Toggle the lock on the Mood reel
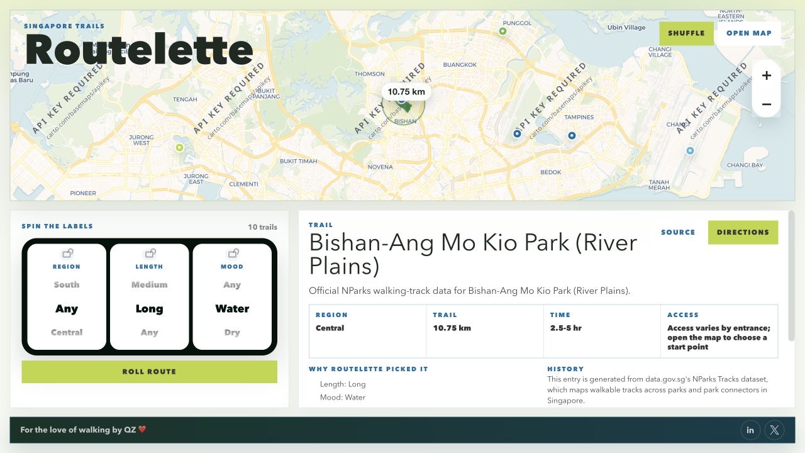 (233, 253)
